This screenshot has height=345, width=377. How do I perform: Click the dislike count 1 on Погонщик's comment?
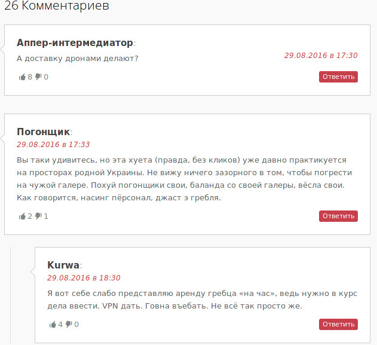click(x=46, y=216)
